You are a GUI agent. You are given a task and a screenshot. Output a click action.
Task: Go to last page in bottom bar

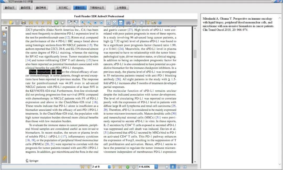[120, 167]
